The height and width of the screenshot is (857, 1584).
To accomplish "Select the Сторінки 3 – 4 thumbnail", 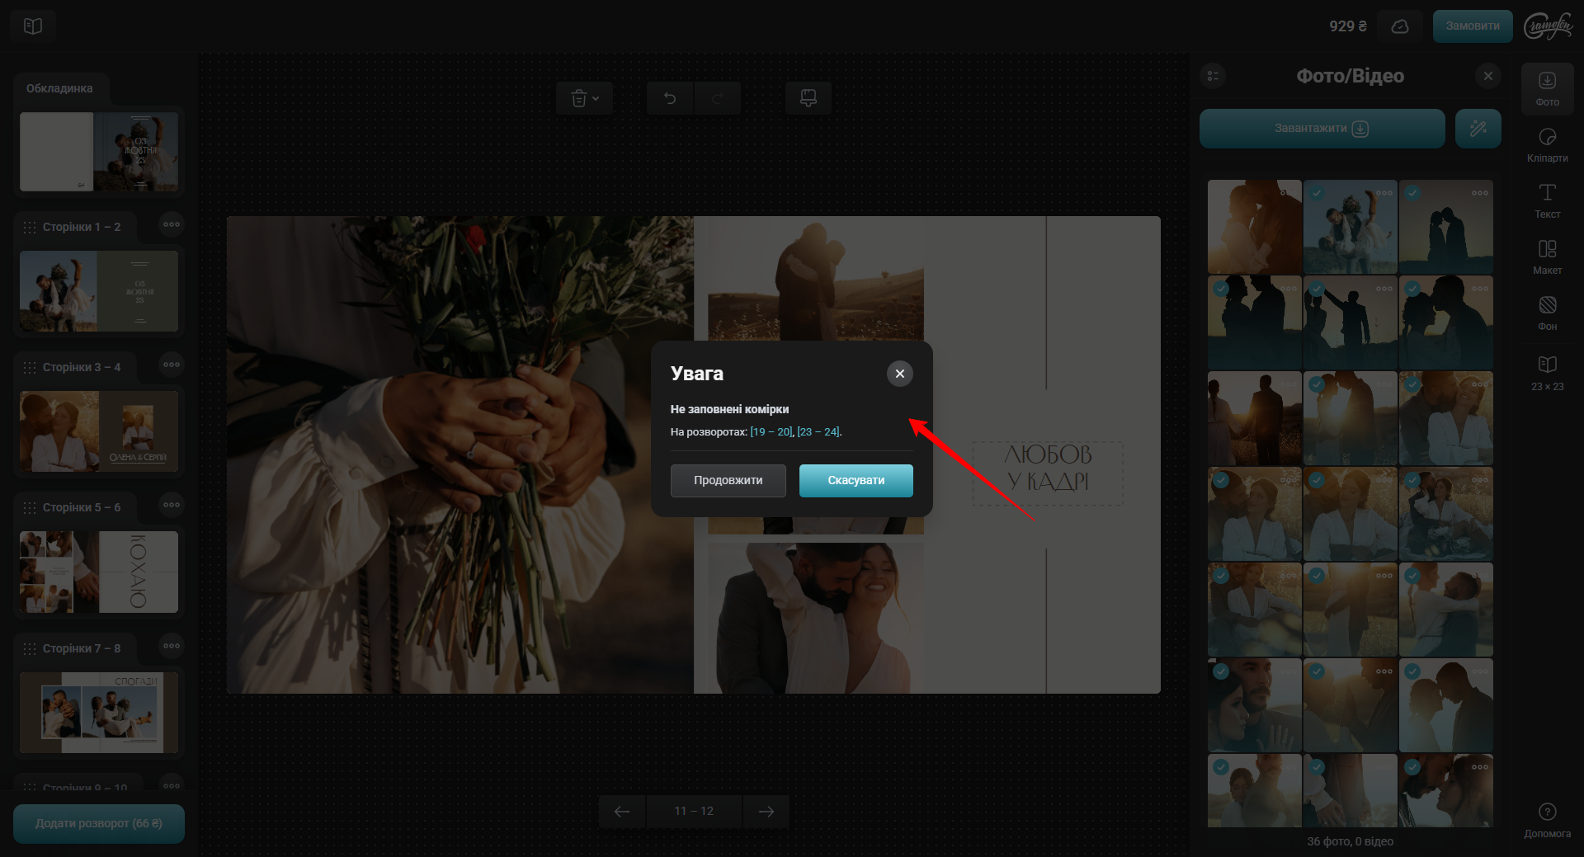I will coord(99,431).
